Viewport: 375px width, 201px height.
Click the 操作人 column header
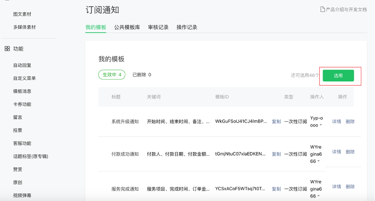coord(317,97)
